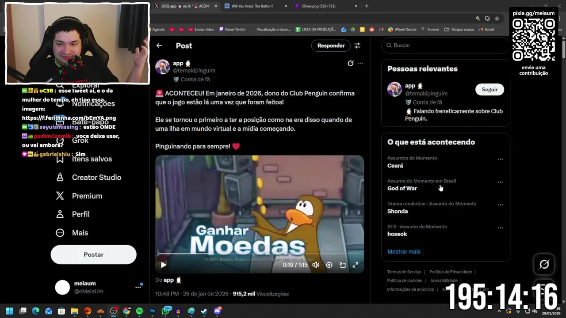566x318 pixels.
Task: Open Painel Twitch bookmark
Action: [x=232, y=30]
